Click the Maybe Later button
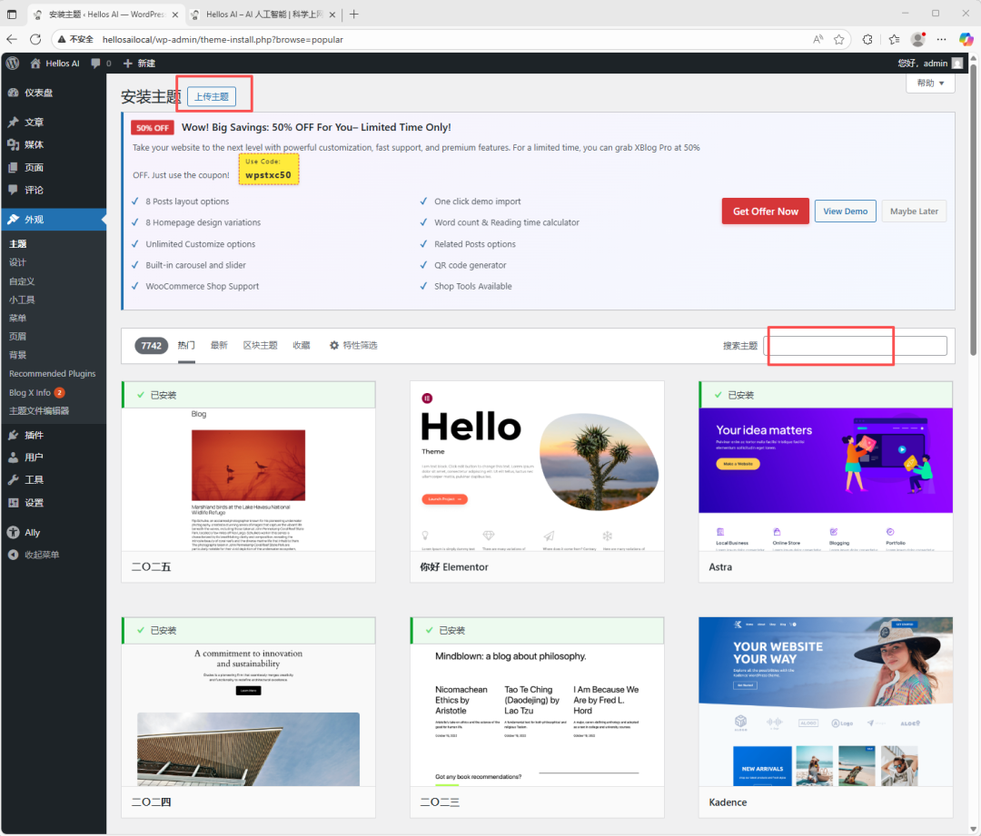The height and width of the screenshot is (836, 981). [x=914, y=211]
